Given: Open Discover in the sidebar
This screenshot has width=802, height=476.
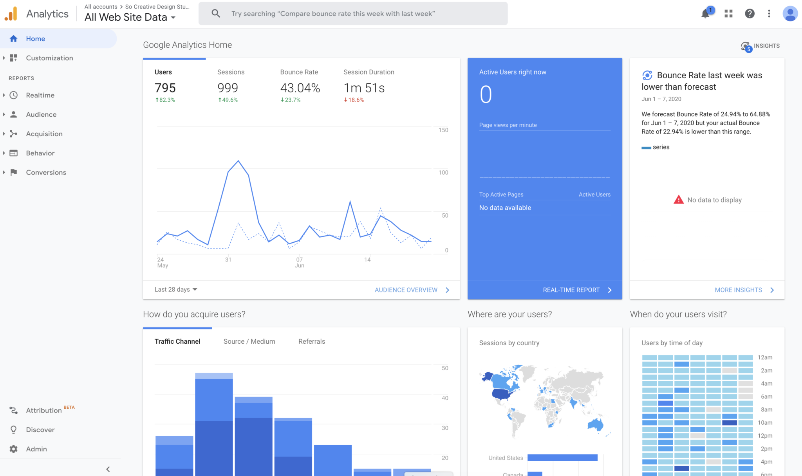Looking at the screenshot, I should click(40, 430).
